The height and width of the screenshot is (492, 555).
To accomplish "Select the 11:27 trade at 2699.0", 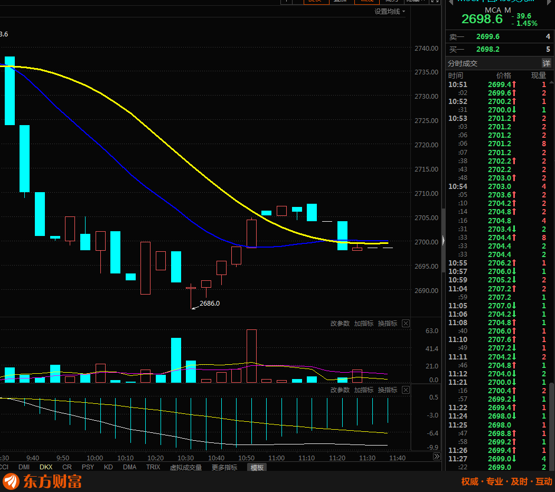I will pyautogui.click(x=497, y=459).
